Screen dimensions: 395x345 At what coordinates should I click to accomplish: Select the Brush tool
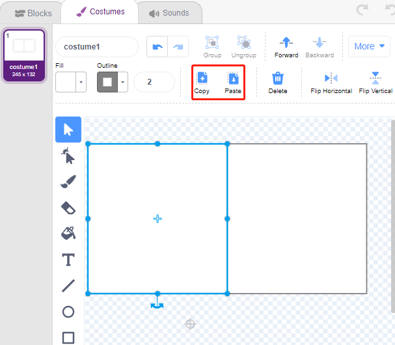click(x=68, y=182)
